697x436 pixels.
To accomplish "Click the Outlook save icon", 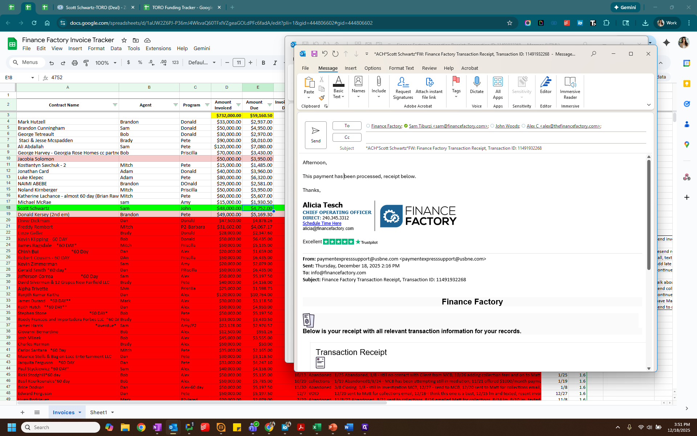I will point(314,54).
